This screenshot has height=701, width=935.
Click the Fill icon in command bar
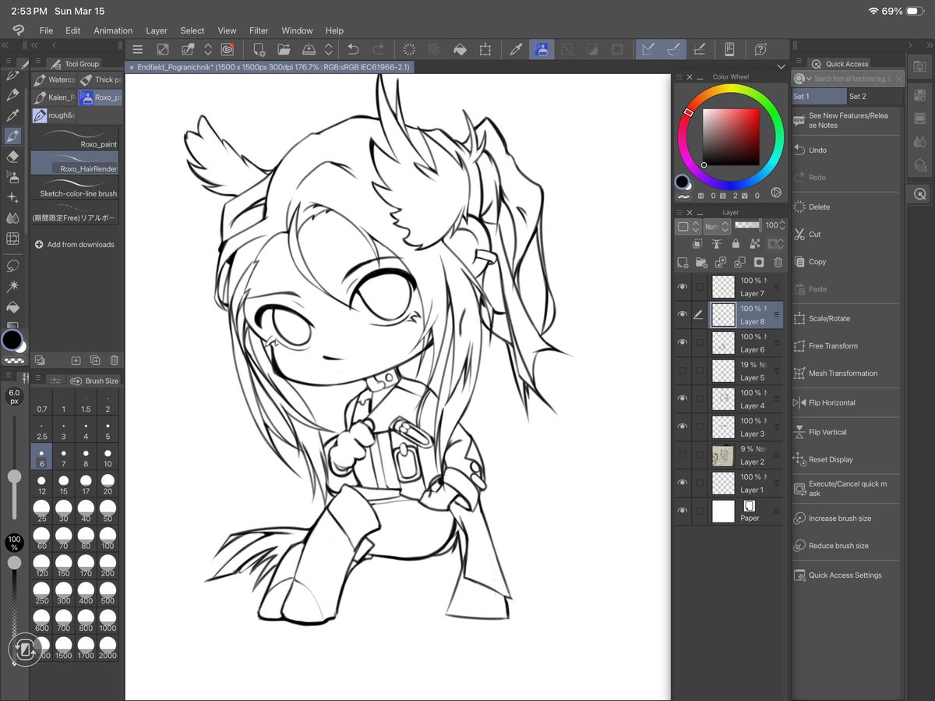tap(460, 49)
